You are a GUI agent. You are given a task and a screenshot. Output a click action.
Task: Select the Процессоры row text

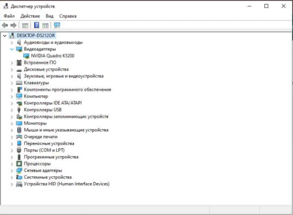click(37, 164)
